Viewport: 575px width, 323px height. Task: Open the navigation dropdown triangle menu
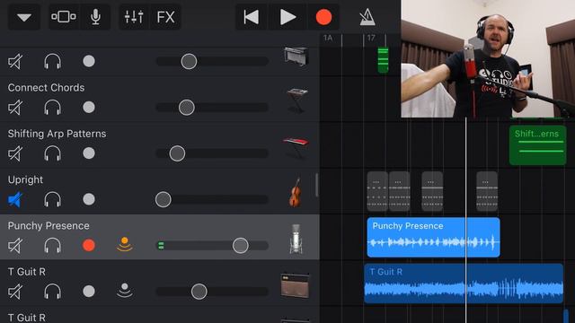tap(24, 17)
